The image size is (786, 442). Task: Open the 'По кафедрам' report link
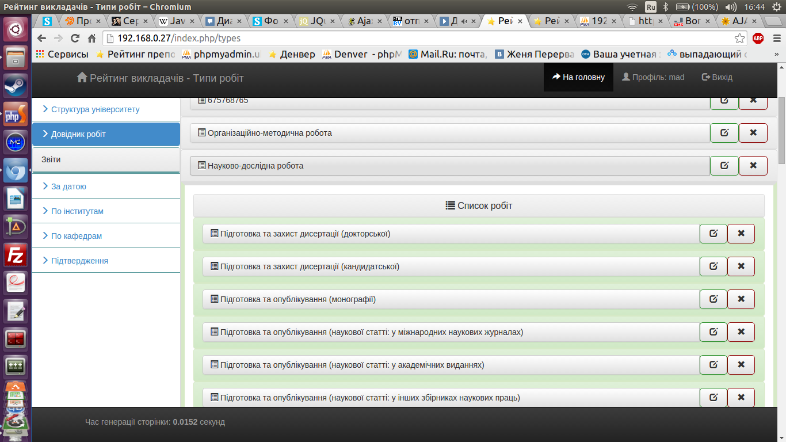pyautogui.click(x=106, y=236)
